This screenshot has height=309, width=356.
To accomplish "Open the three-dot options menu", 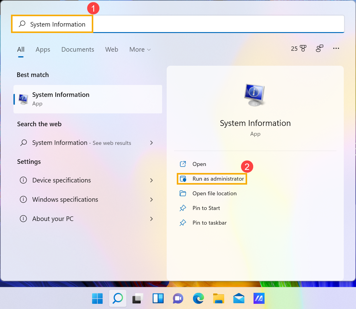I will (336, 48).
